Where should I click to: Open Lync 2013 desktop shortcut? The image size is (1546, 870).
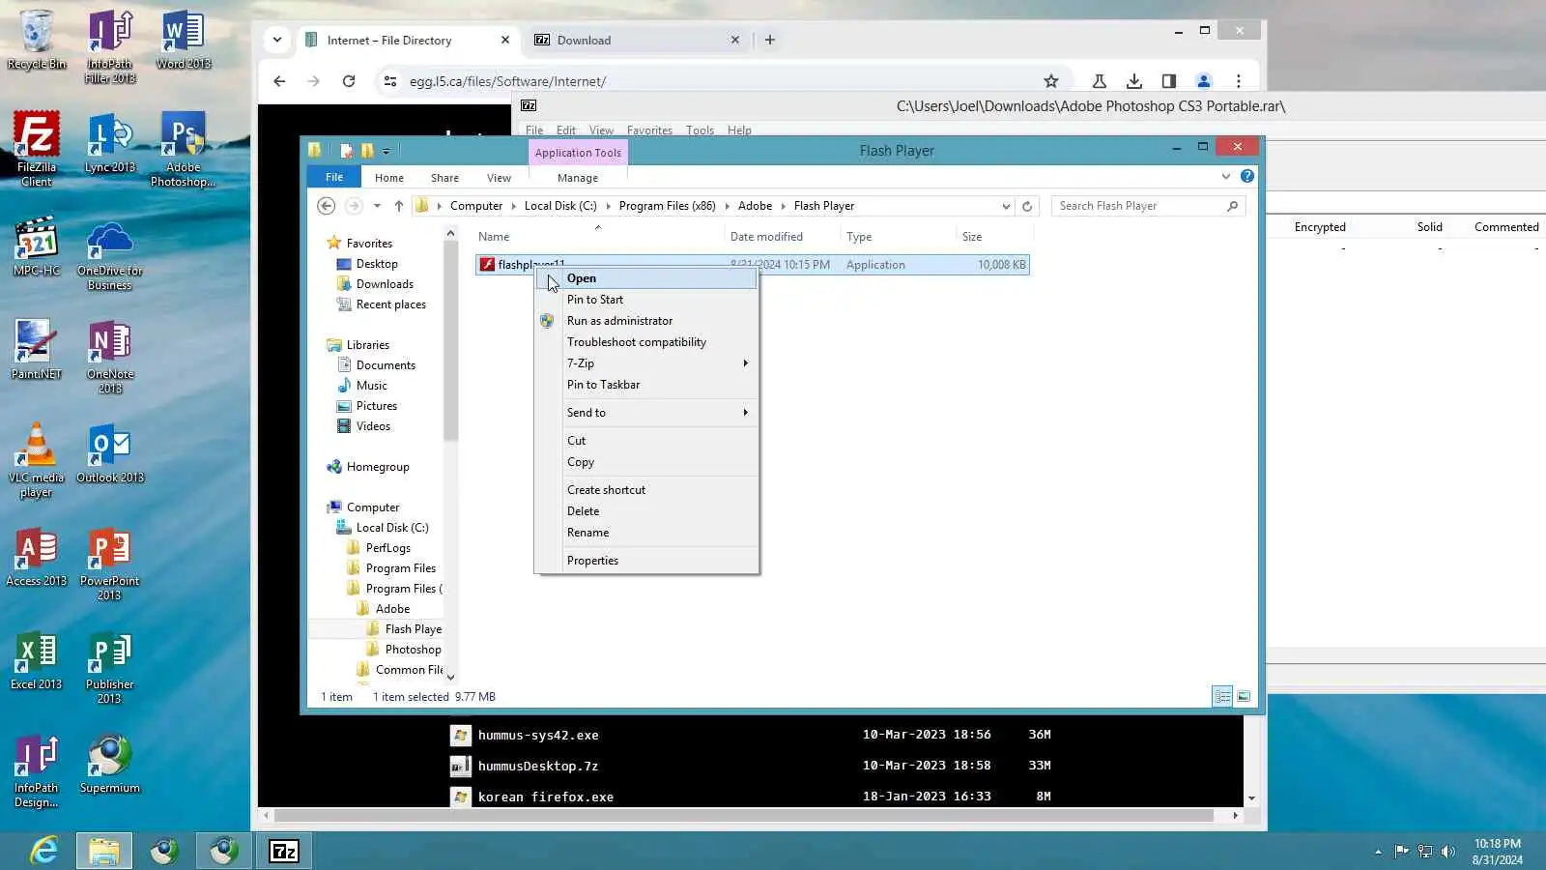point(110,143)
